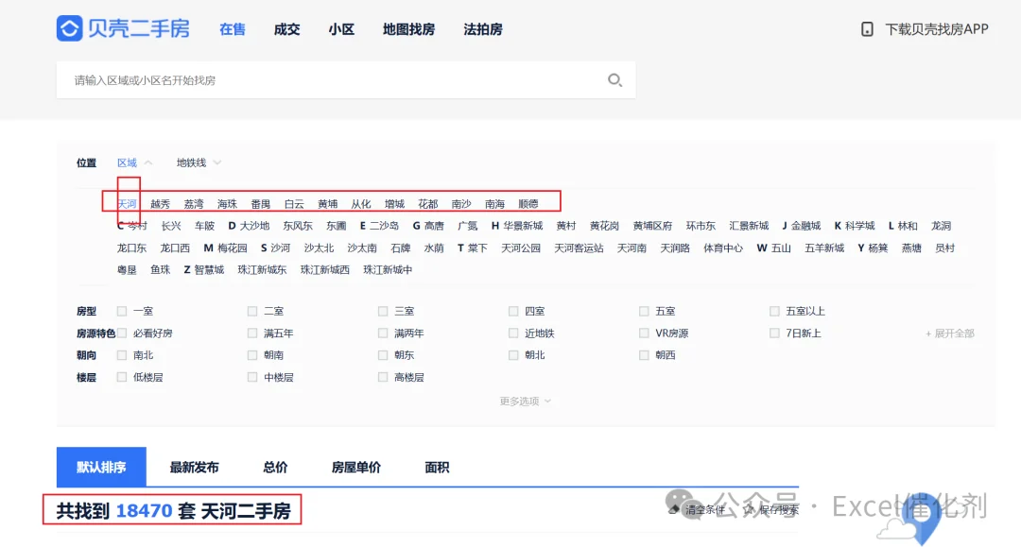Expand 更多选项 filter options
The width and height of the screenshot is (1021, 547).
click(x=525, y=401)
